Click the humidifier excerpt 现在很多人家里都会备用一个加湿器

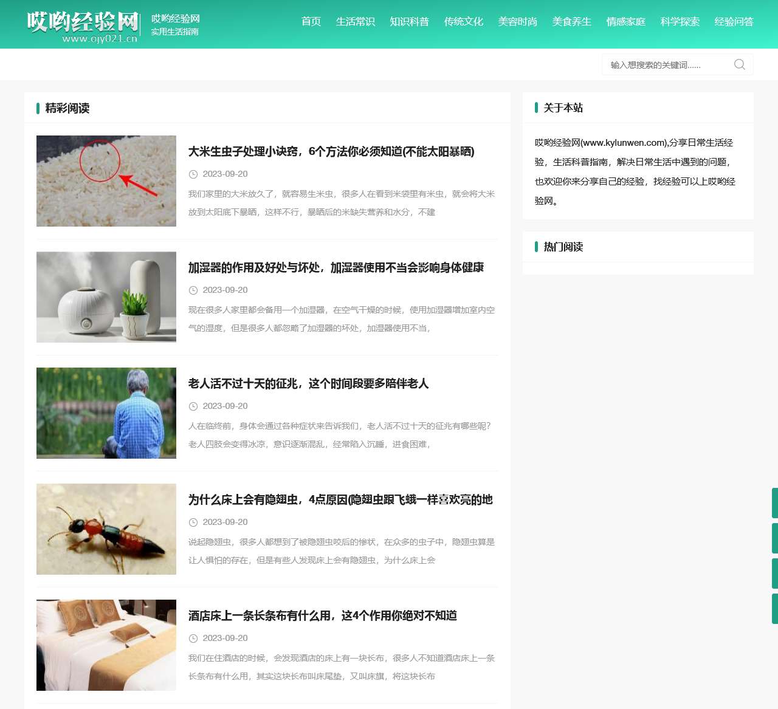342,319
